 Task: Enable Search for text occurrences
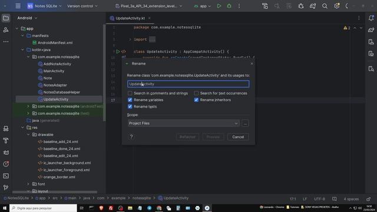196,93
